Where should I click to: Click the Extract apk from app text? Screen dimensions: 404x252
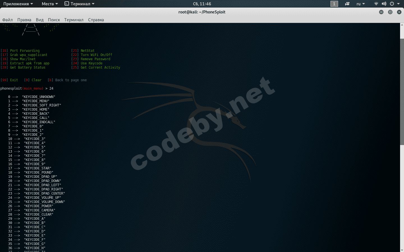pyautogui.click(x=30, y=63)
